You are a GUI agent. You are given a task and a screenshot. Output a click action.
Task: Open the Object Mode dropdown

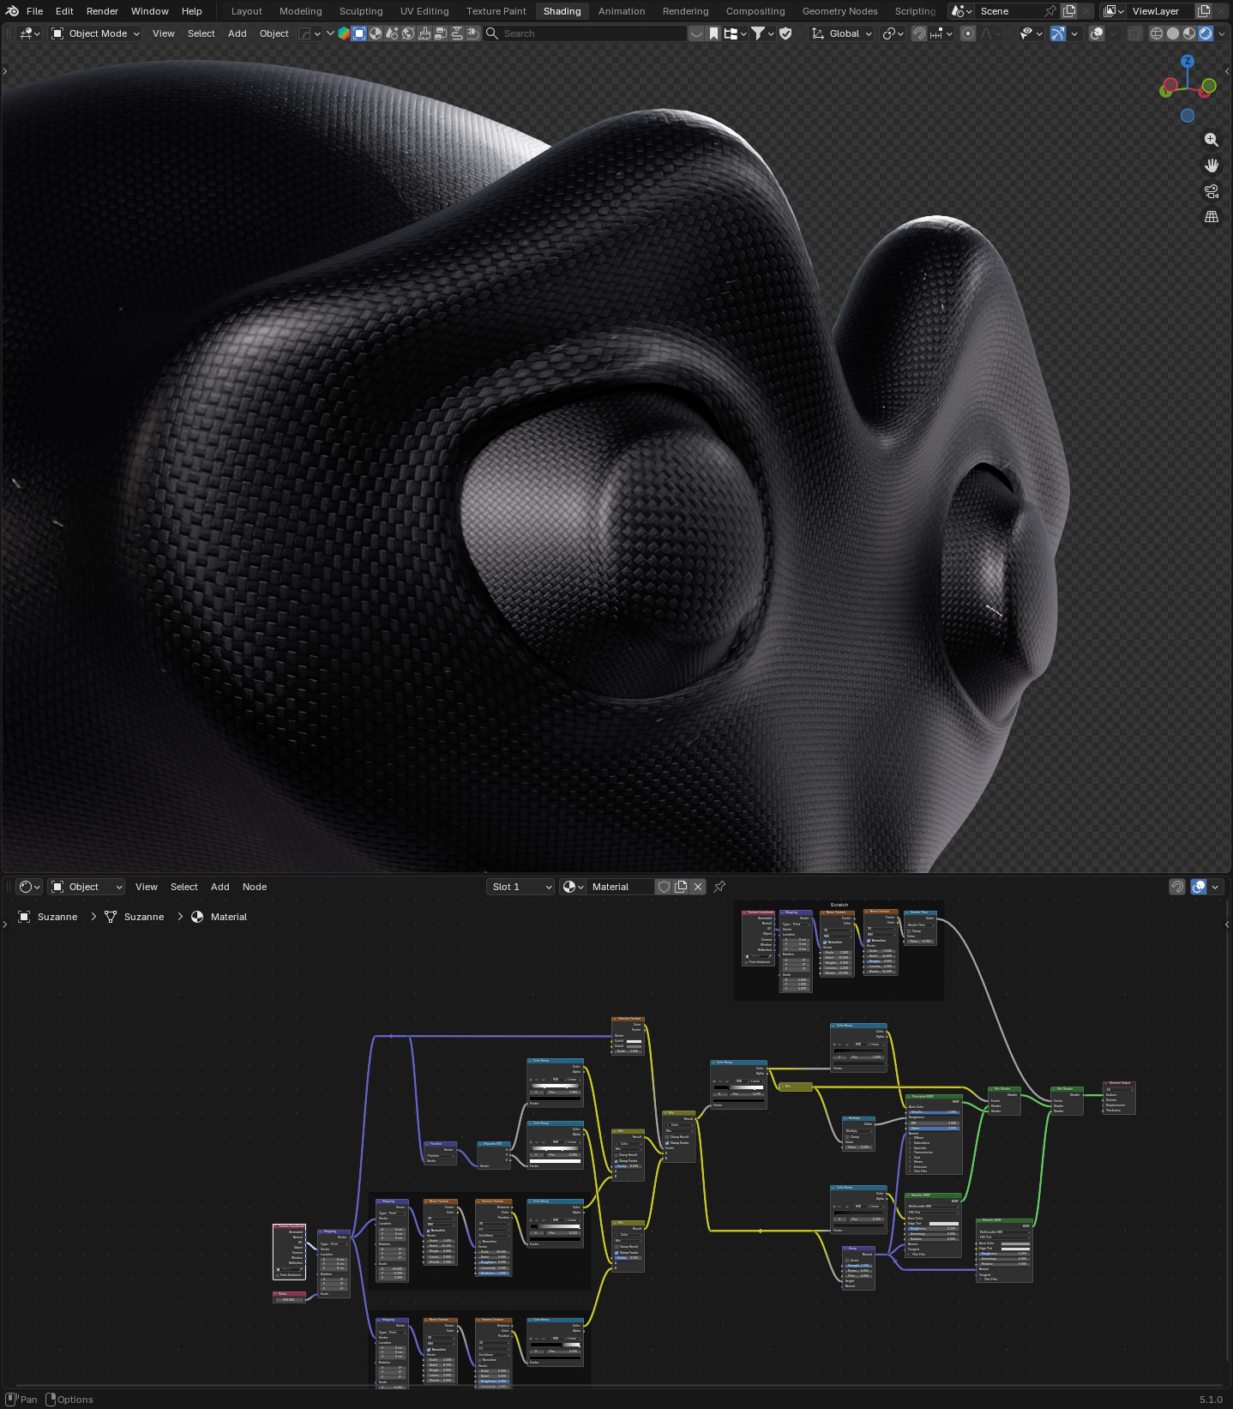coord(95,33)
